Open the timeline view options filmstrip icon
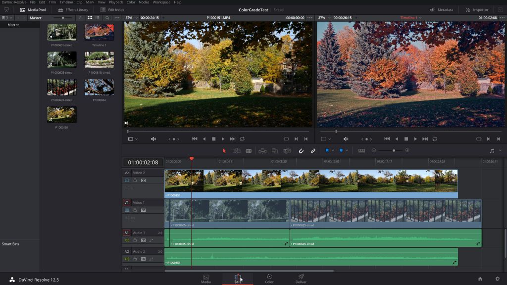 [361, 150]
